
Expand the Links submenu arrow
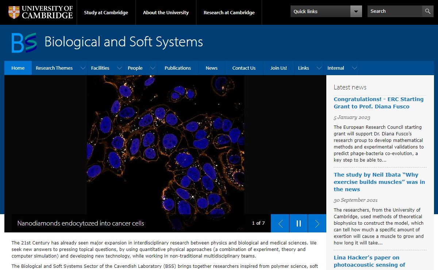(319, 68)
